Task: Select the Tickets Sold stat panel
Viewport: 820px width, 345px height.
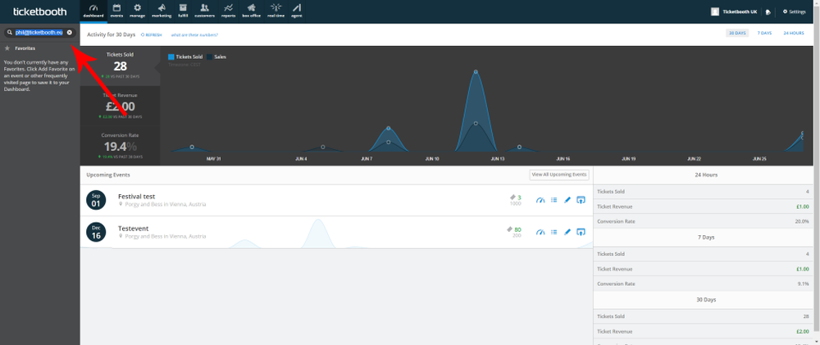Action: coord(120,66)
